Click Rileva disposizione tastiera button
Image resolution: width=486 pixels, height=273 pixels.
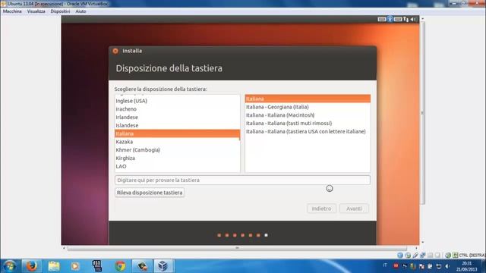150,193
